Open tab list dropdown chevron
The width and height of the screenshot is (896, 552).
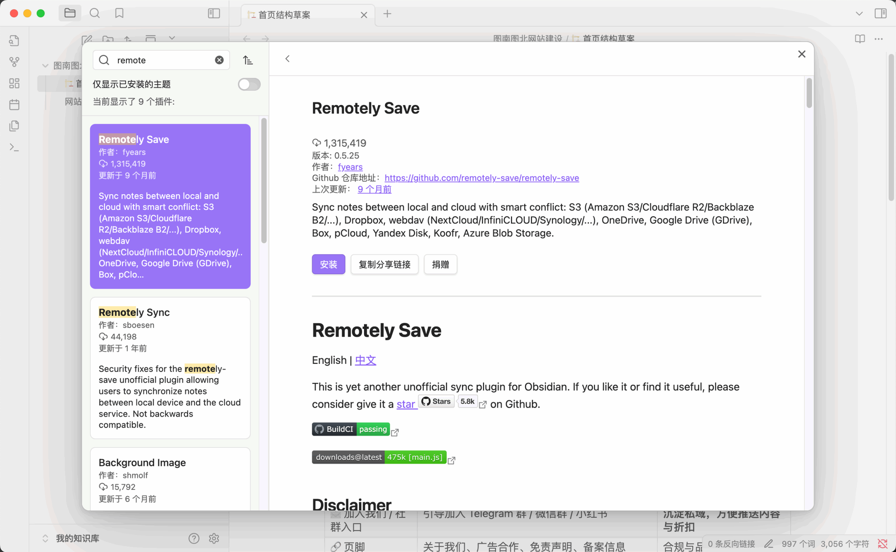click(859, 14)
